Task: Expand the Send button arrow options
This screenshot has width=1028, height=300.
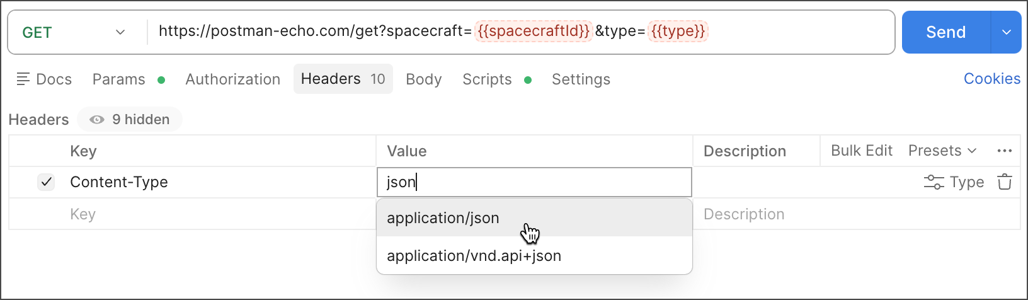Action: [x=1006, y=33]
